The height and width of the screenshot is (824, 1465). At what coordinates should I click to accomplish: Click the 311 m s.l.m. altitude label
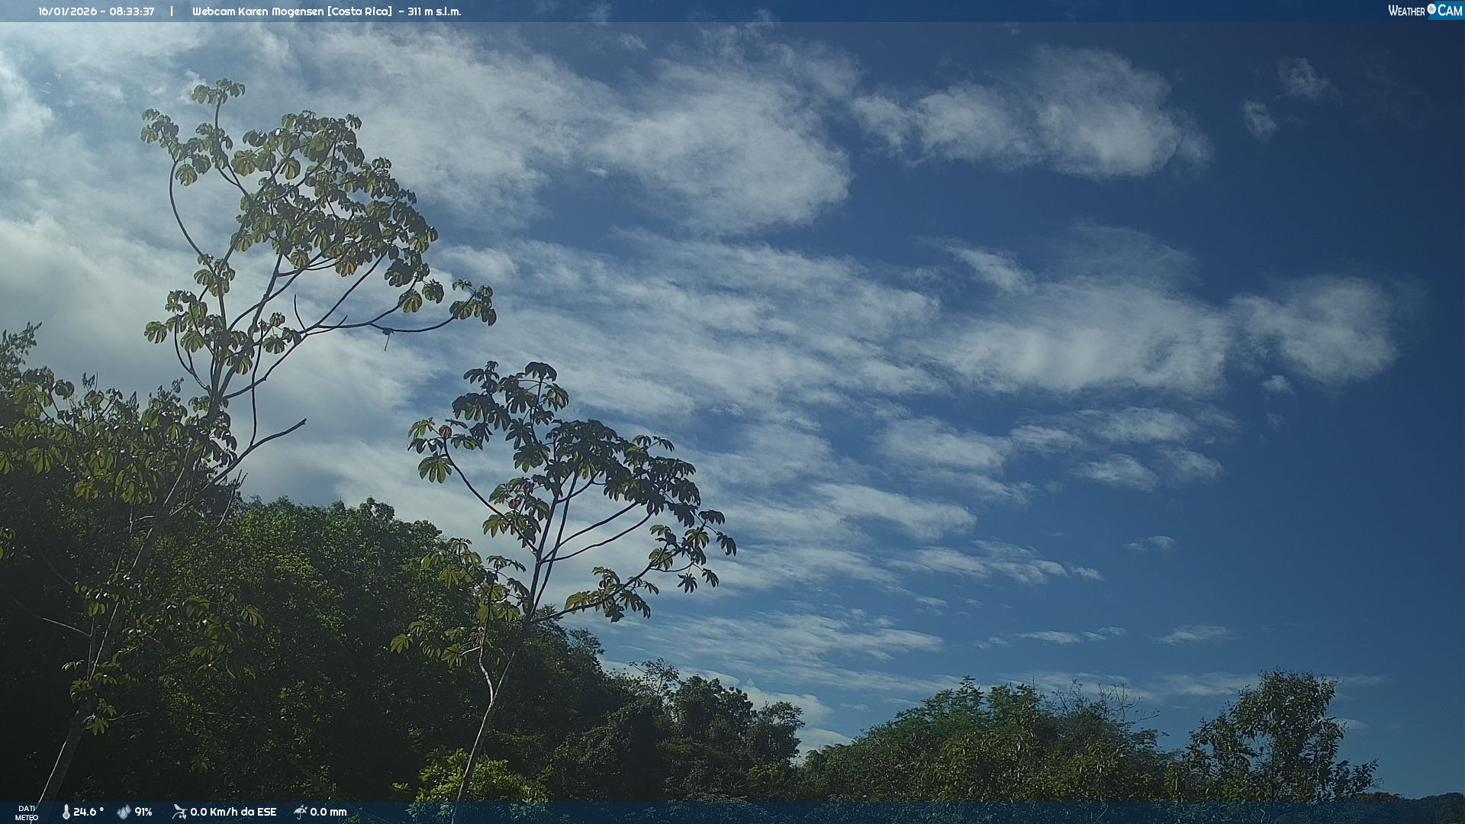434,11
